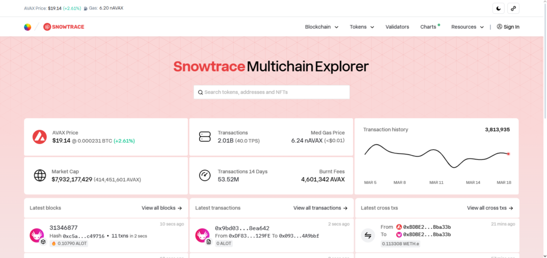Click the pink avatar next to block 31346877
The image size is (547, 258).
tap(37, 236)
